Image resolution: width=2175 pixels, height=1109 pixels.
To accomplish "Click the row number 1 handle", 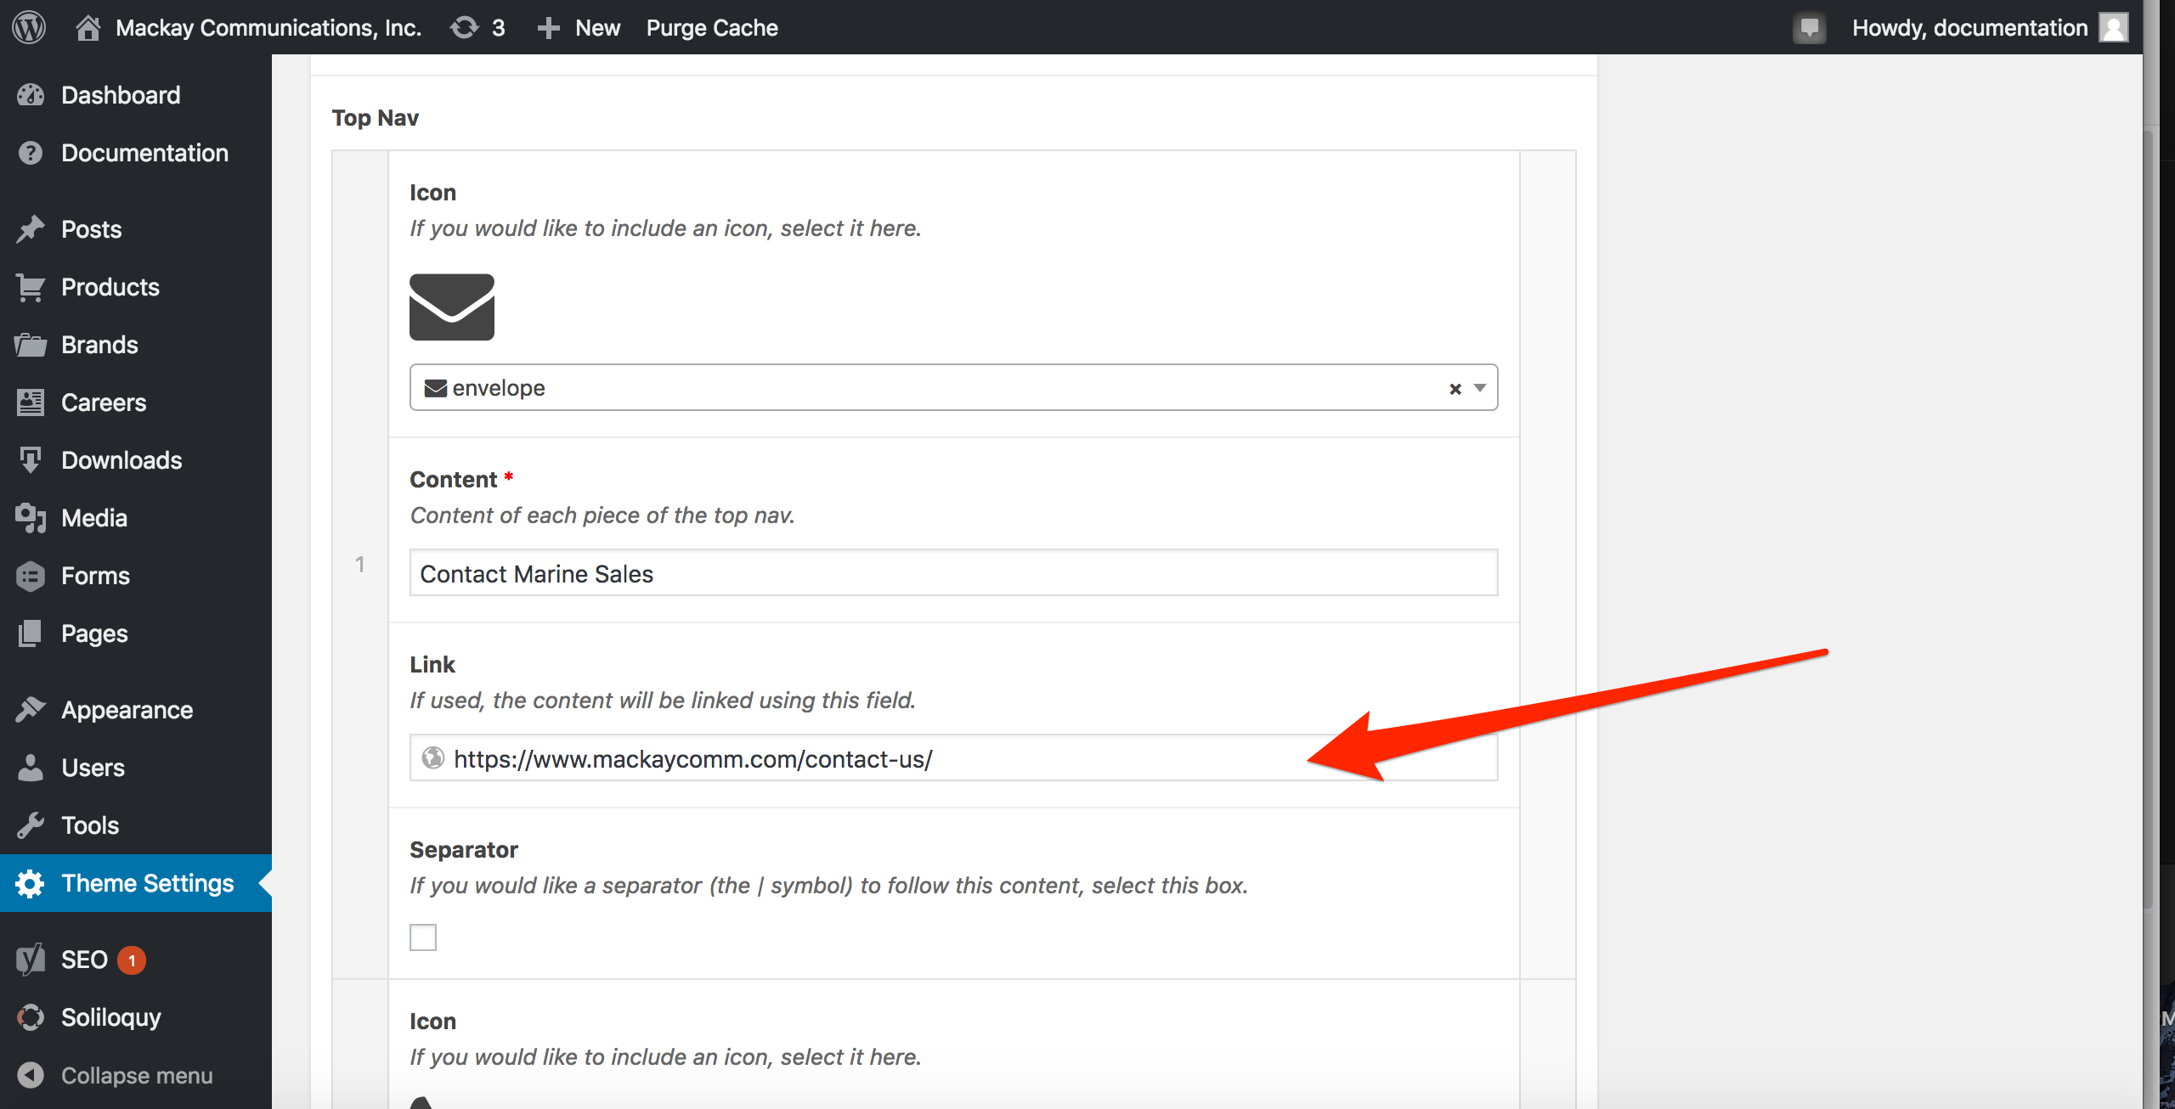I will coord(360,564).
